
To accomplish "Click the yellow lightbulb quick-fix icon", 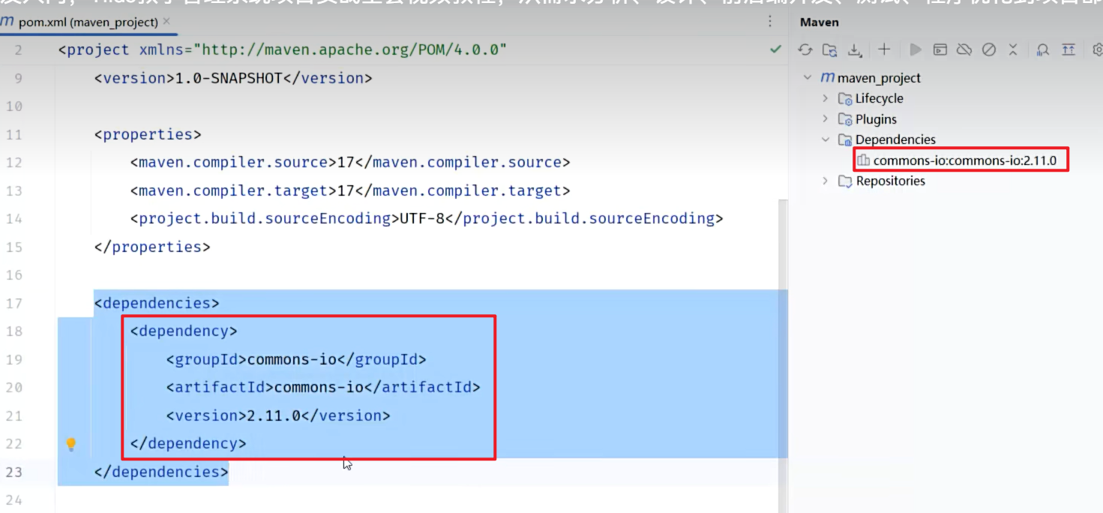I will coord(71,444).
